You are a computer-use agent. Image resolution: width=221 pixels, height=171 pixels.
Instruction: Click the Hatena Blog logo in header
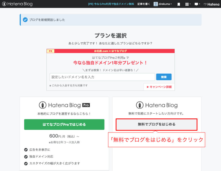(17, 4)
